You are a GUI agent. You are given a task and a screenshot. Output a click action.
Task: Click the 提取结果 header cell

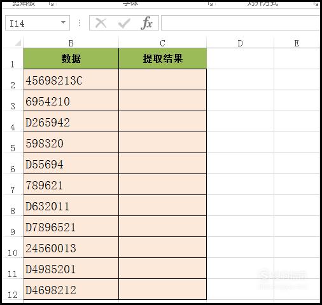coord(162,58)
